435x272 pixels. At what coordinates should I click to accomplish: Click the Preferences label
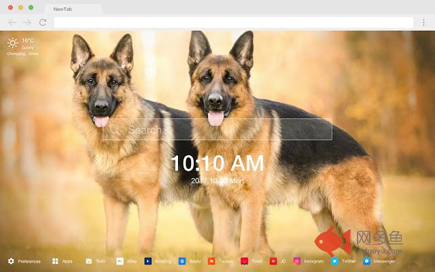[x=29, y=261]
